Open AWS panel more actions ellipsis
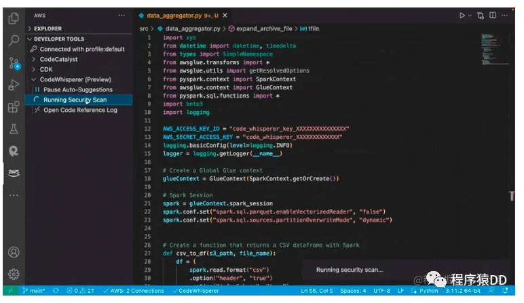 coord(121,16)
